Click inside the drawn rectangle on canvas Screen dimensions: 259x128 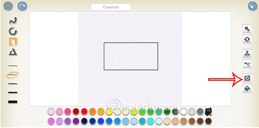pos(131,56)
